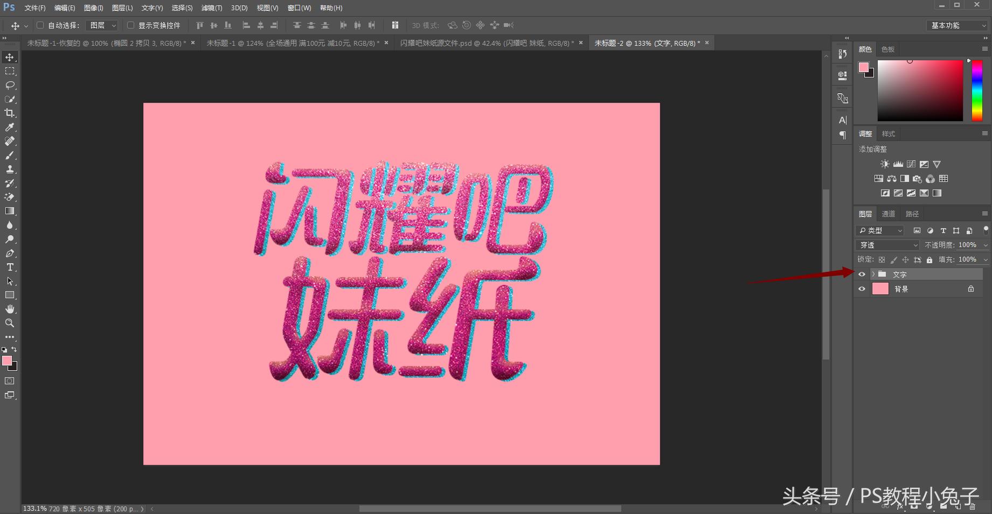992x514 pixels.
Task: Activate the Eyedropper tool
Action: [9, 128]
